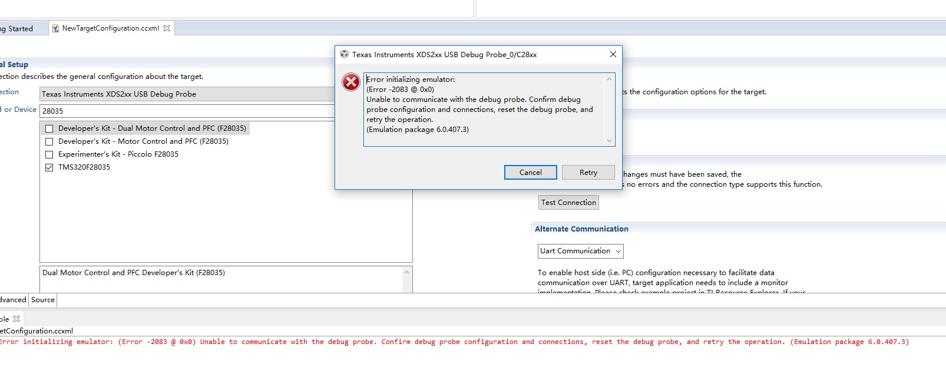The width and height of the screenshot is (946, 380).
Task: Click the debug probe dialog title icon
Action: pos(345,54)
